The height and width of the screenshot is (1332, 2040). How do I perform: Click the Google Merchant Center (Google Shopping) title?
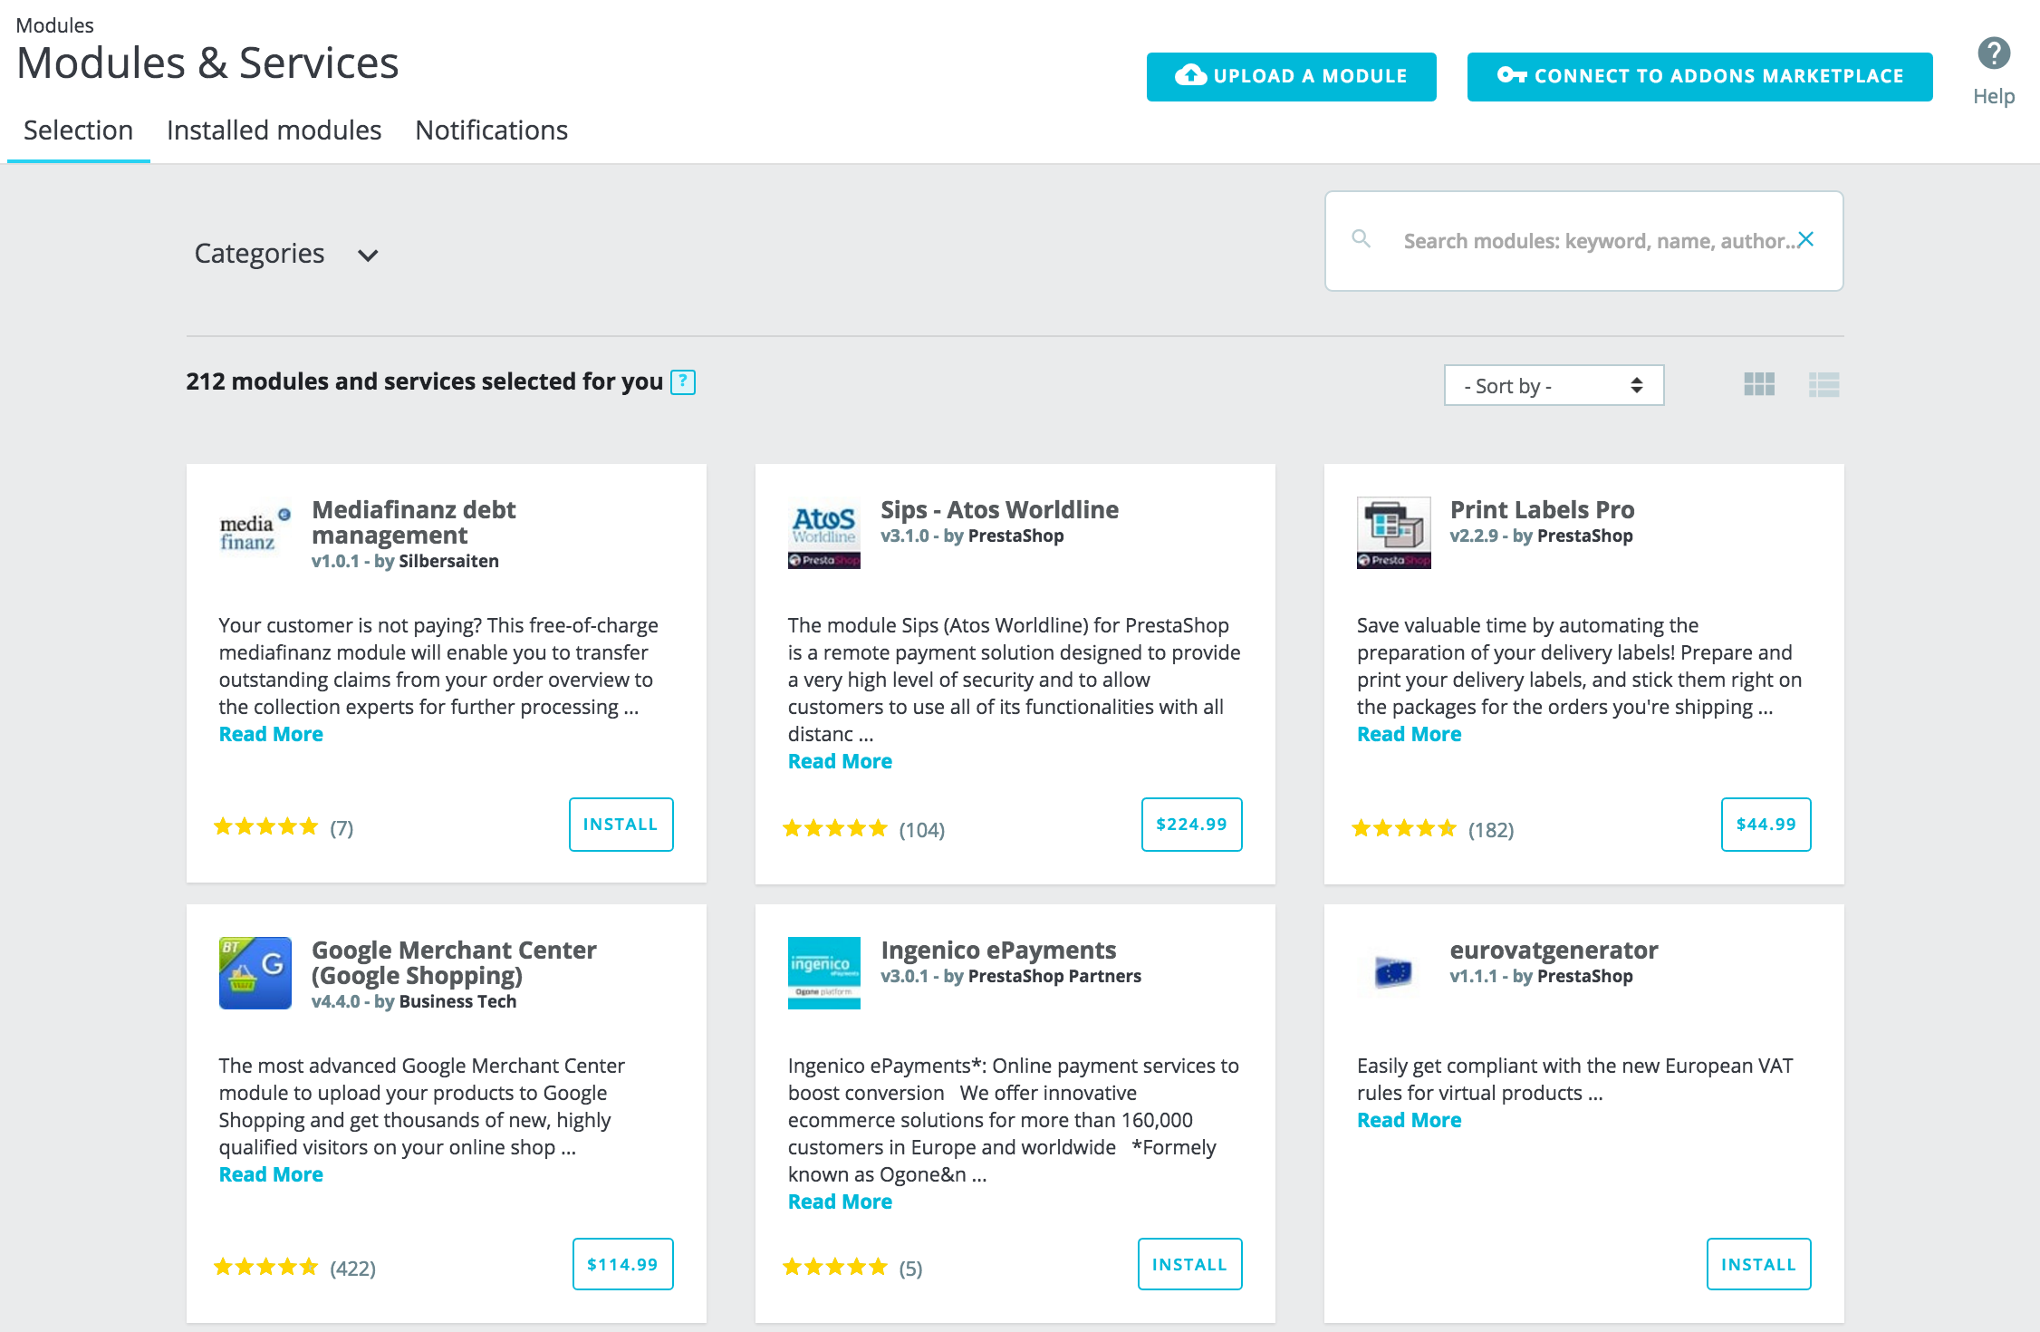pos(454,963)
